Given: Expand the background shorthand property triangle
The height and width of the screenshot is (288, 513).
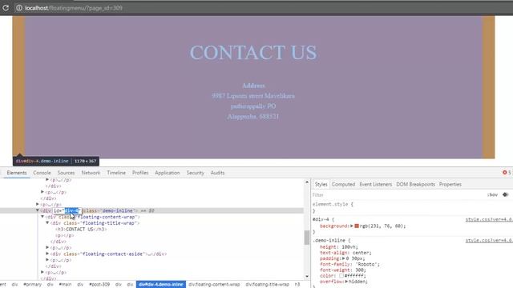Looking at the screenshot, I should tap(352, 226).
